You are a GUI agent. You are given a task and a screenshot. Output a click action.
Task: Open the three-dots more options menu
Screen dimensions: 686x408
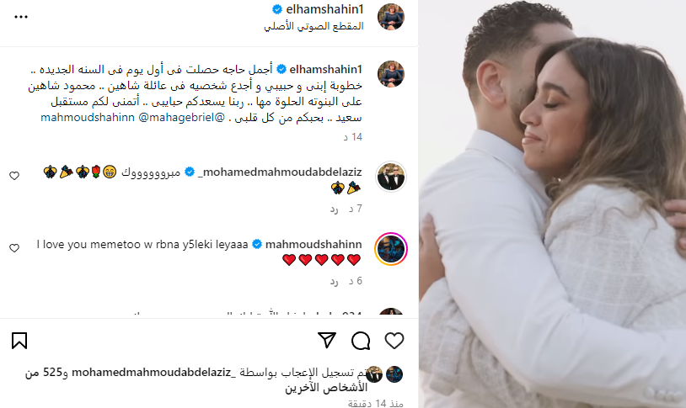point(21,17)
